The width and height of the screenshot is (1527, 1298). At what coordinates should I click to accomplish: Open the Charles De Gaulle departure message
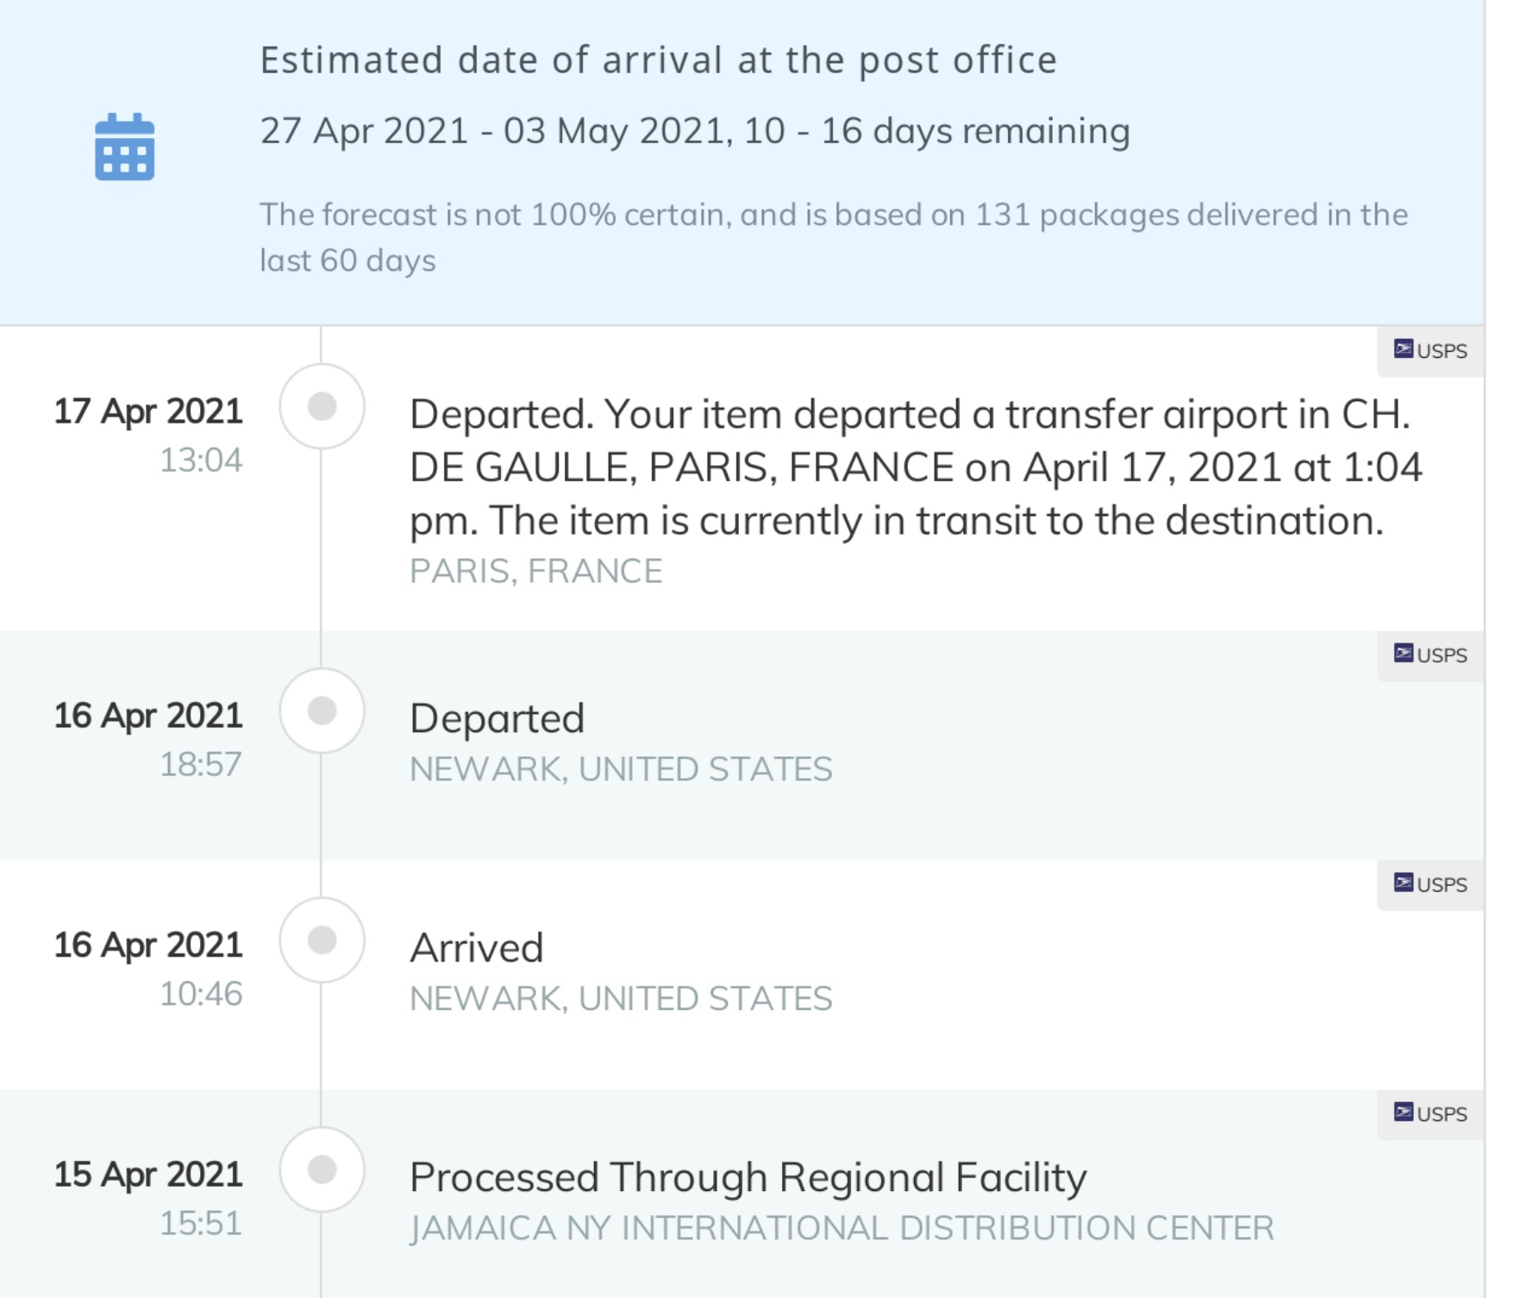[x=916, y=467]
